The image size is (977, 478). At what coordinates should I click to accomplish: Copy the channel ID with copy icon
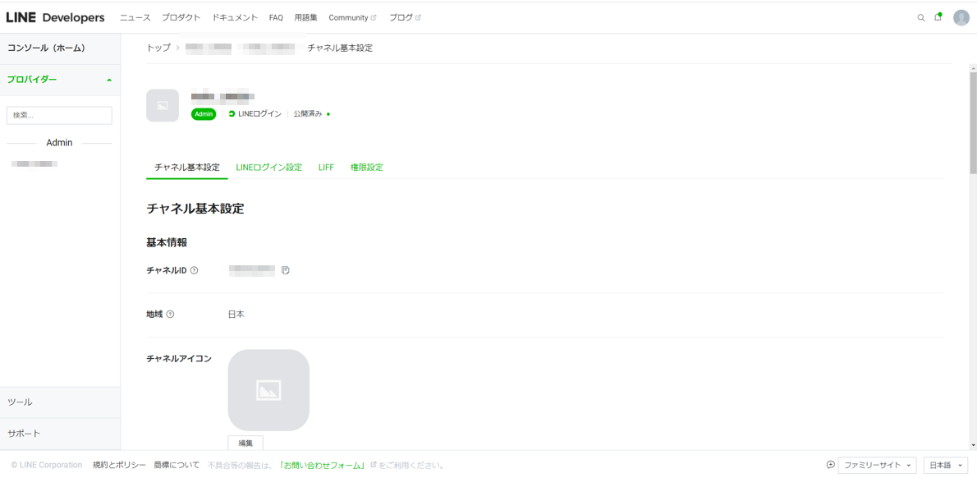tap(286, 270)
